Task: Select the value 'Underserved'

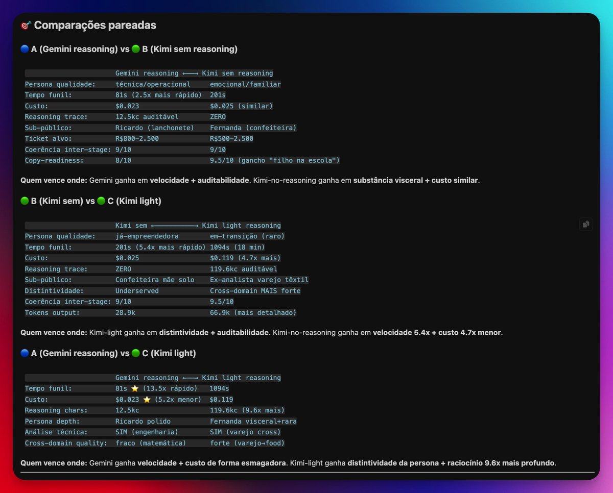Action: tap(137, 291)
